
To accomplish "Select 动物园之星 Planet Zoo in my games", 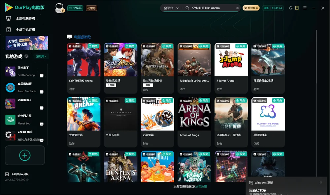I will coord(24,120).
